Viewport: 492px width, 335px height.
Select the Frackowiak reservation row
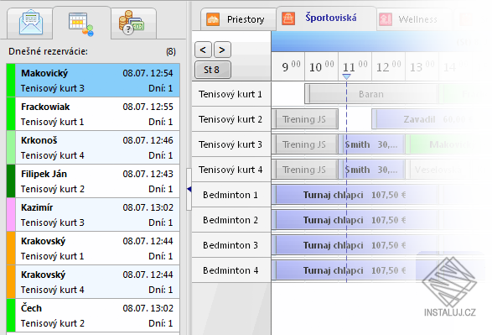click(93, 113)
